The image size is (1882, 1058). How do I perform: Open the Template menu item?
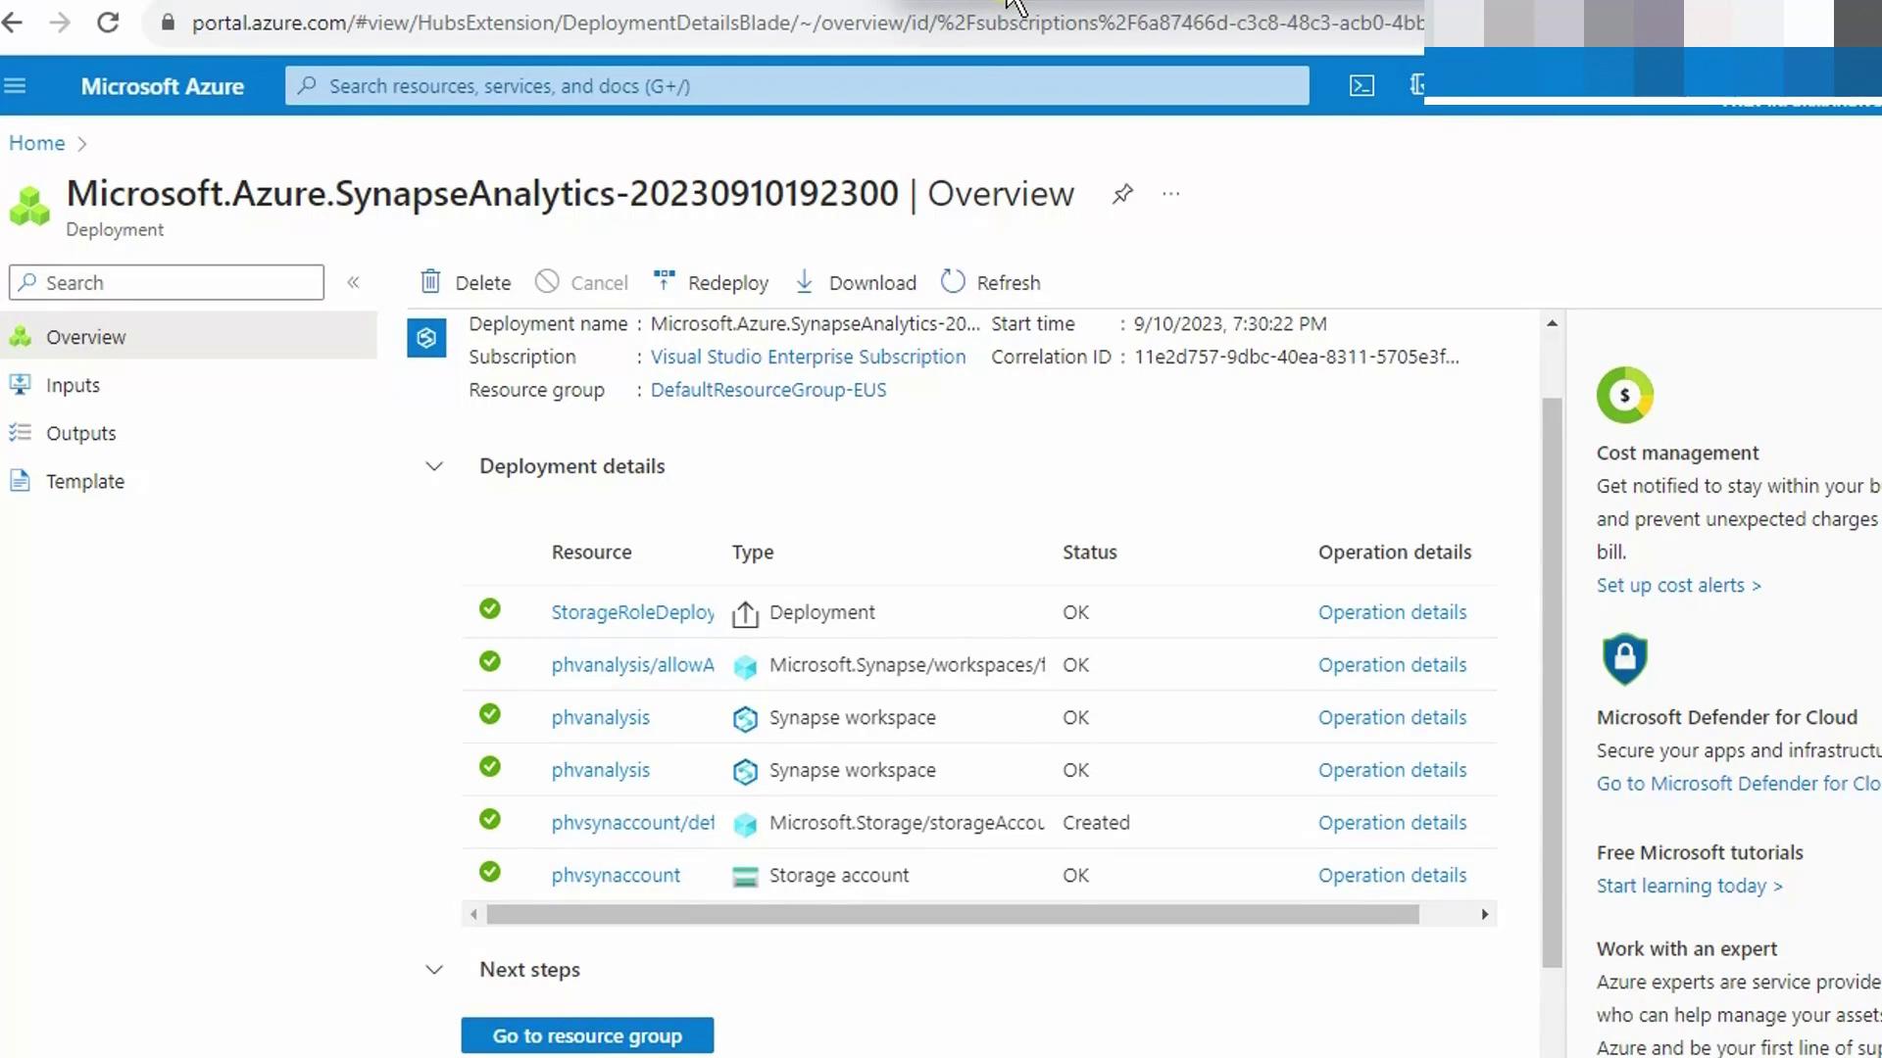click(84, 481)
